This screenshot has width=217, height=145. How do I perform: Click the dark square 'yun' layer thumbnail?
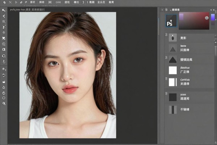tap(173, 97)
